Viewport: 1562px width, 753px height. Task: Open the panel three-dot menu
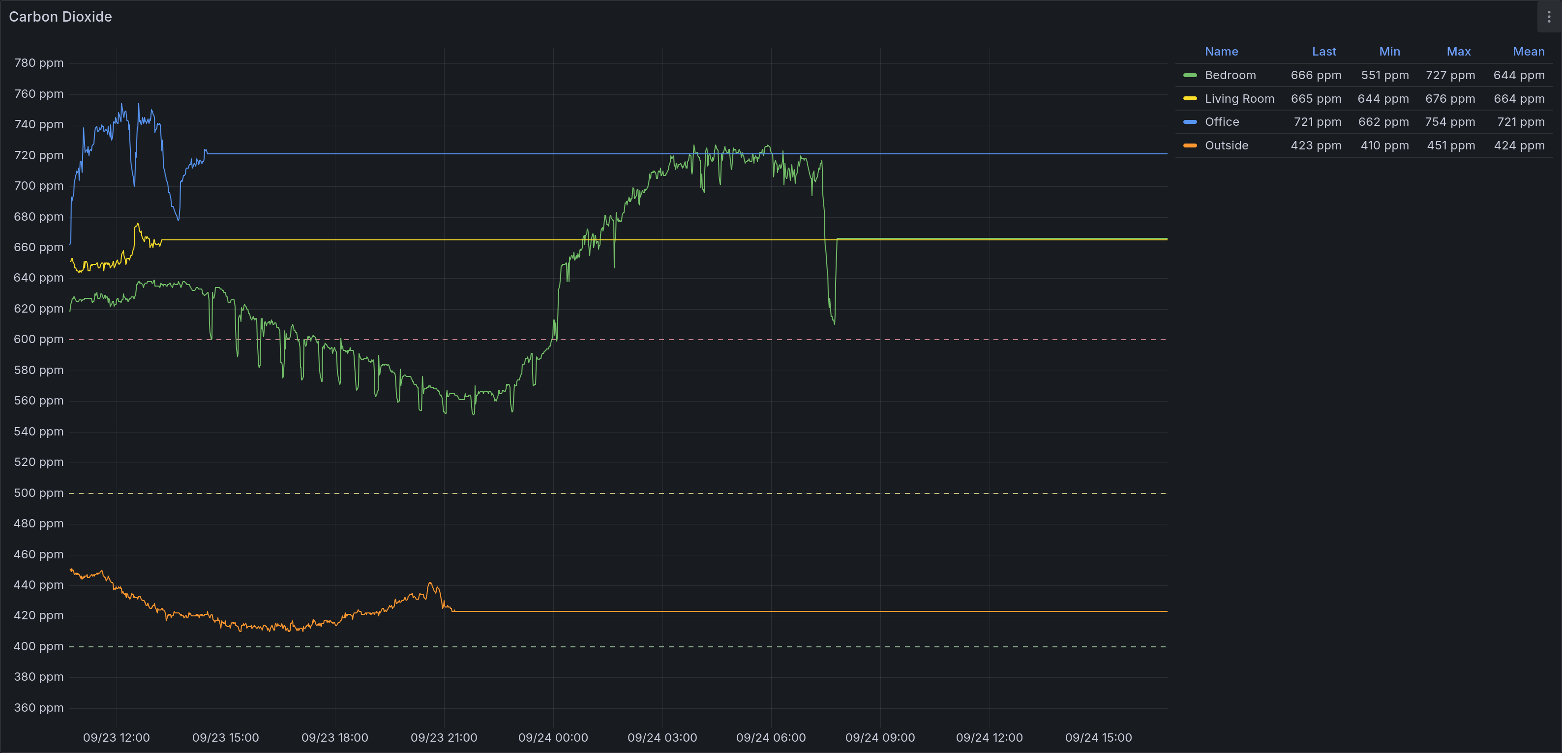pos(1549,17)
